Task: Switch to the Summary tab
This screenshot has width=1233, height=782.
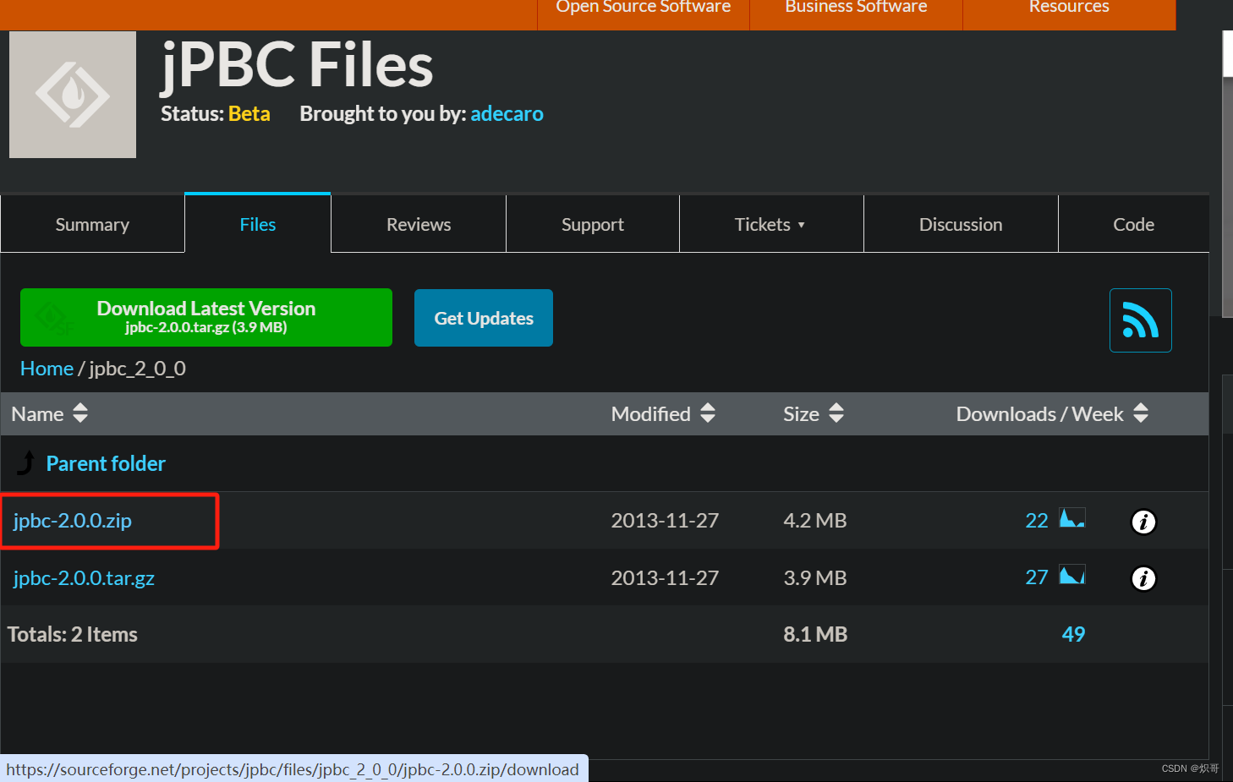Action: 92,225
